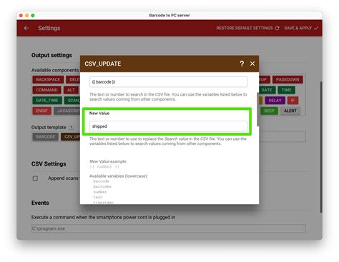Viewport: 339px width, 262px height.
Task: Click the SCAN component
Action: click(72, 101)
